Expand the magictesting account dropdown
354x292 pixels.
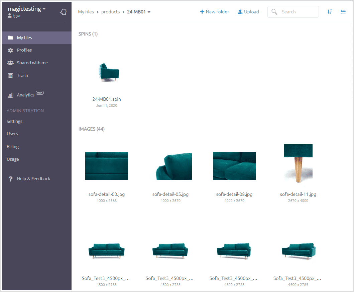[44, 9]
